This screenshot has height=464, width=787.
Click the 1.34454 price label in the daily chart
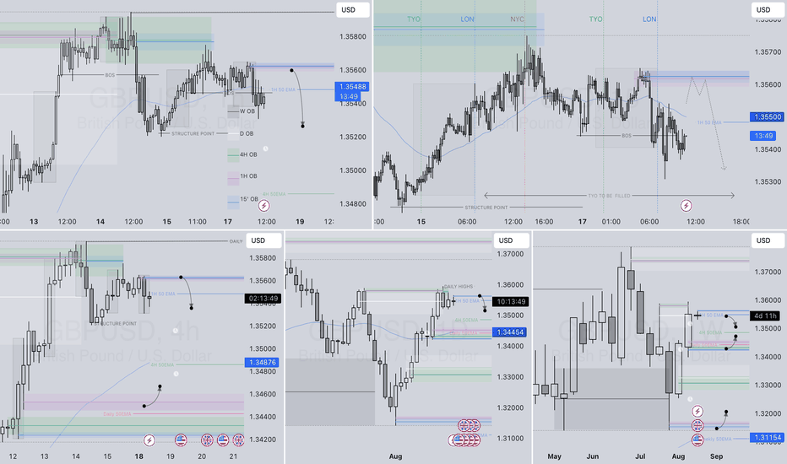[x=510, y=332]
